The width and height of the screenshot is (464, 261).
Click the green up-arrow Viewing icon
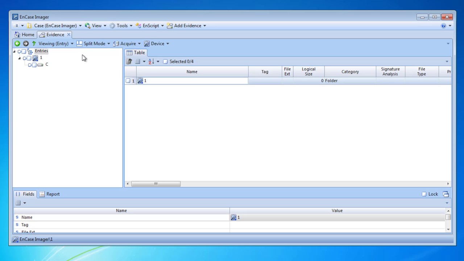coord(34,43)
